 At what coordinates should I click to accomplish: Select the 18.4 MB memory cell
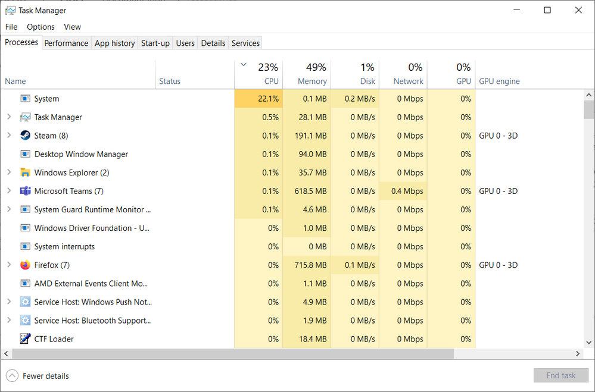pos(307,339)
